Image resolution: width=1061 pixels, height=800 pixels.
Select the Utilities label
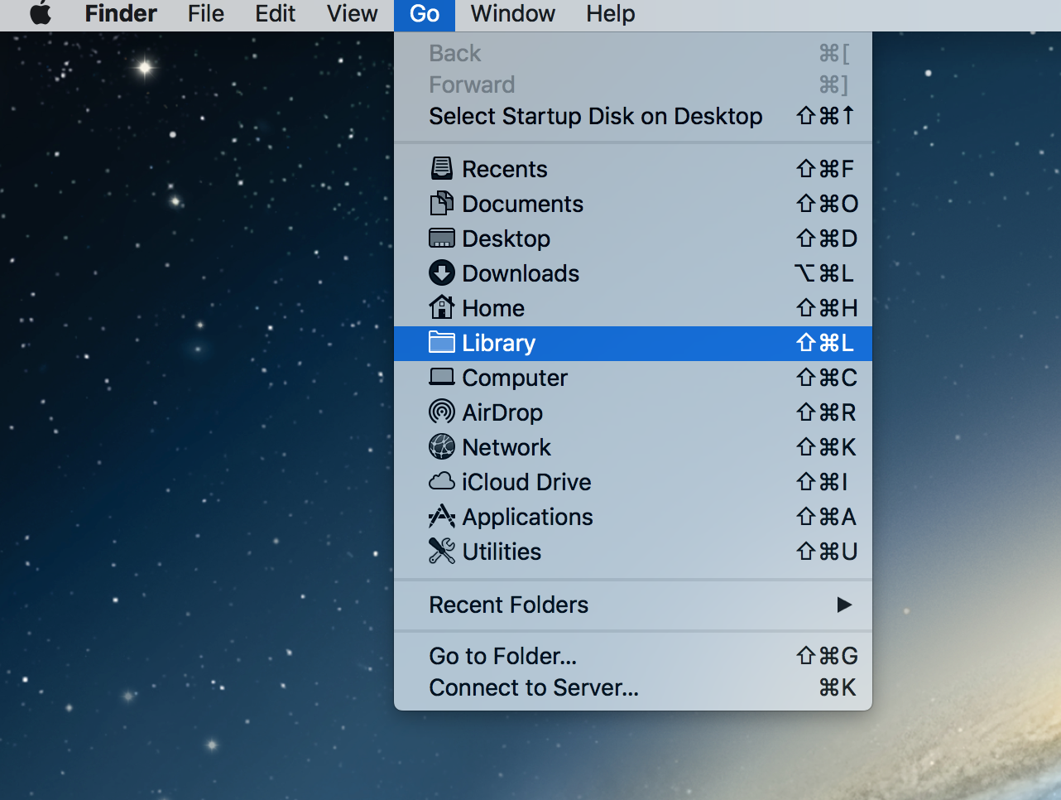click(502, 552)
